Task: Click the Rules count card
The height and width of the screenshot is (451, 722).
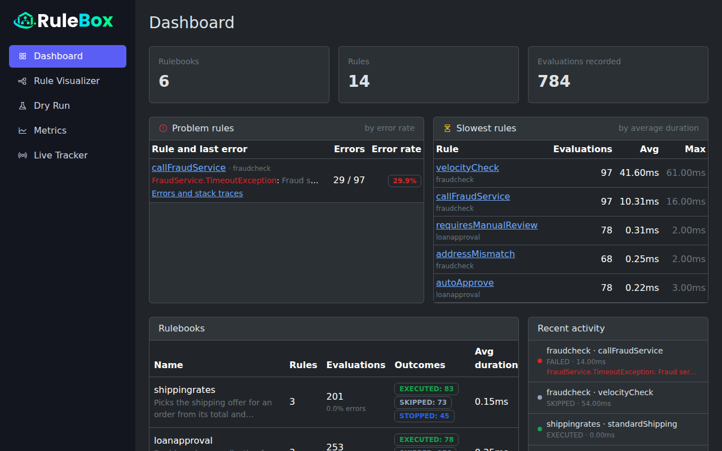Action: (429, 75)
